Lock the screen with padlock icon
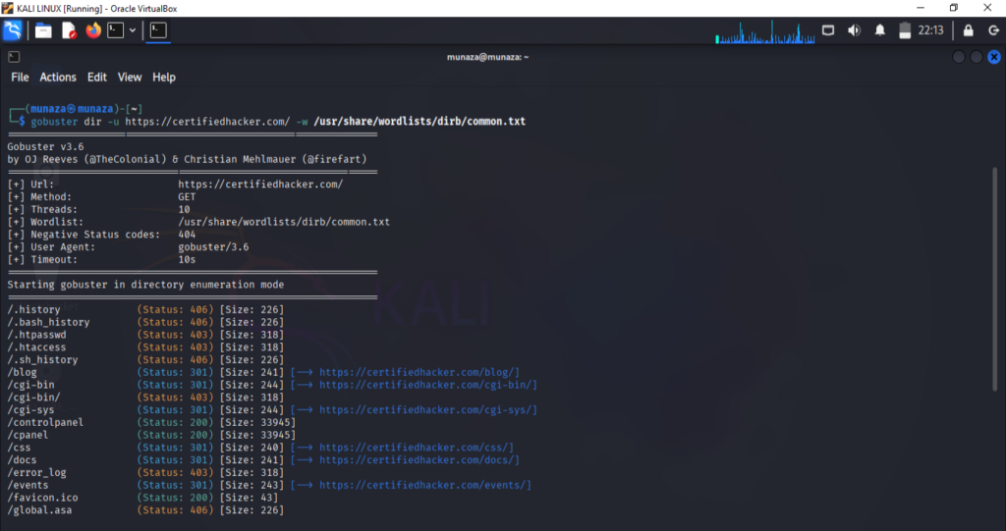Viewport: 1006px width, 531px height. pyautogui.click(x=968, y=30)
